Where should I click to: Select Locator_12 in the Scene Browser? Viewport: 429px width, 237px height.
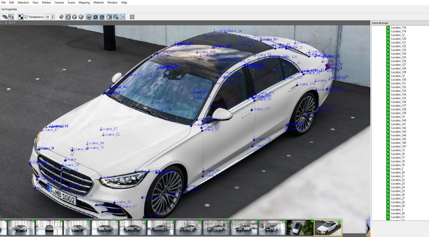point(398,35)
